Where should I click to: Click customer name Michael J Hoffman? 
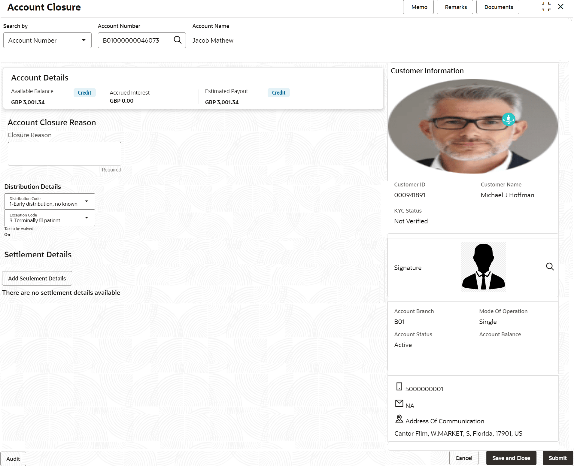click(507, 195)
